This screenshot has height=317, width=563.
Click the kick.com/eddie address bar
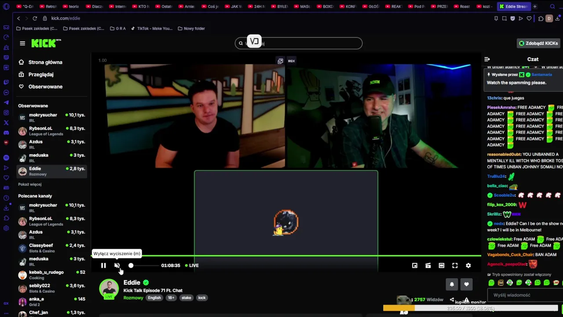[x=66, y=18]
